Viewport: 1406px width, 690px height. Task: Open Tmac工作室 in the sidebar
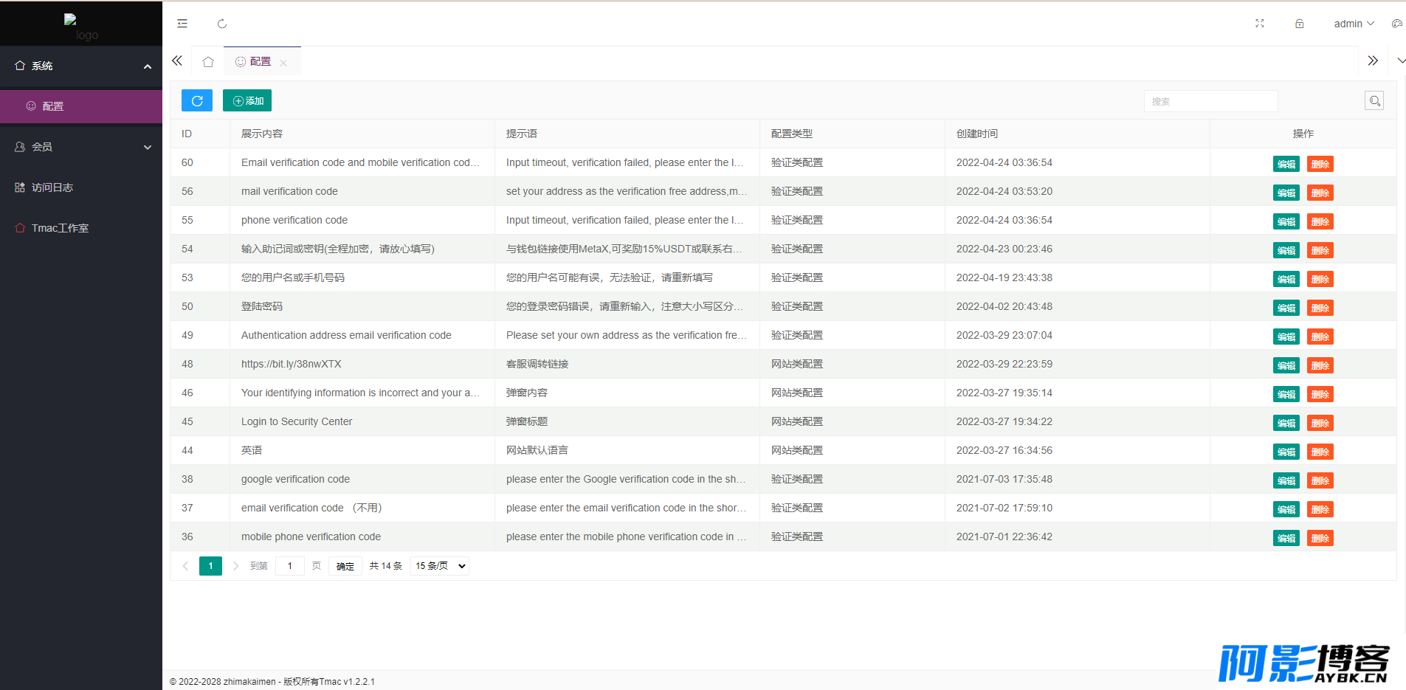click(x=81, y=228)
